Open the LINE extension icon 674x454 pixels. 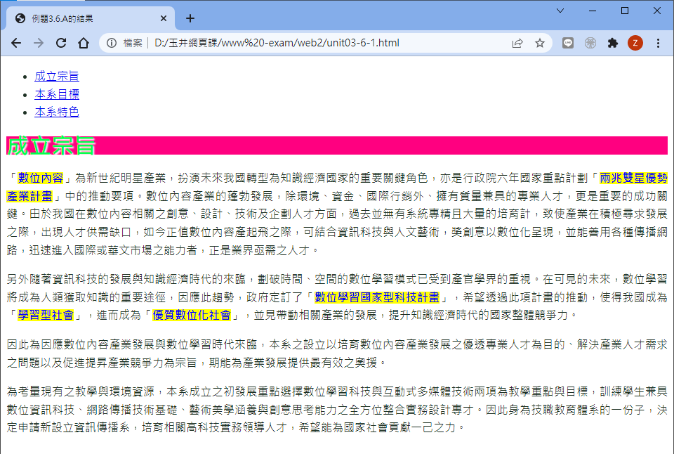pyautogui.click(x=568, y=43)
